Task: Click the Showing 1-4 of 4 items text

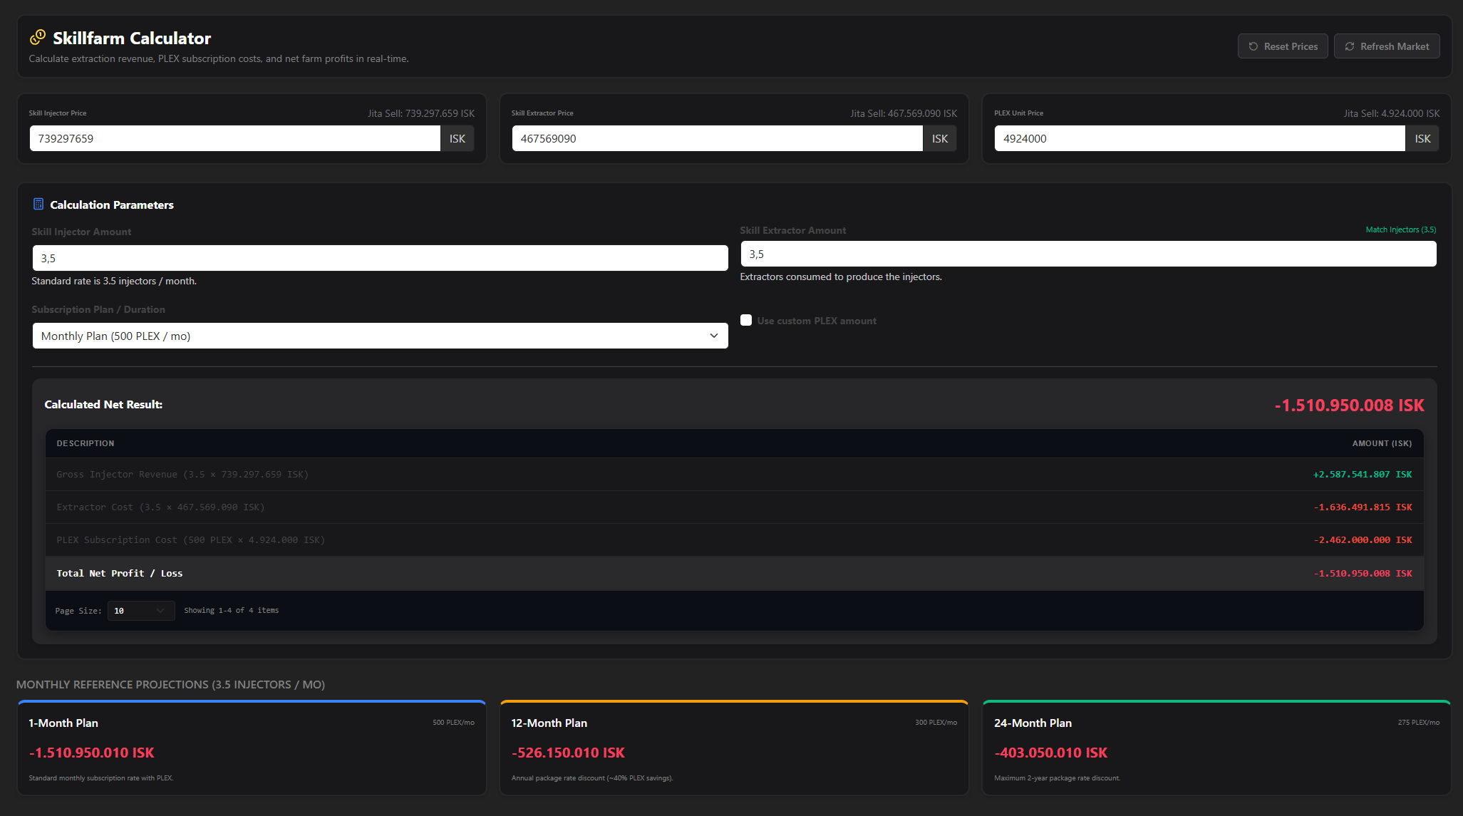Action: (x=232, y=610)
